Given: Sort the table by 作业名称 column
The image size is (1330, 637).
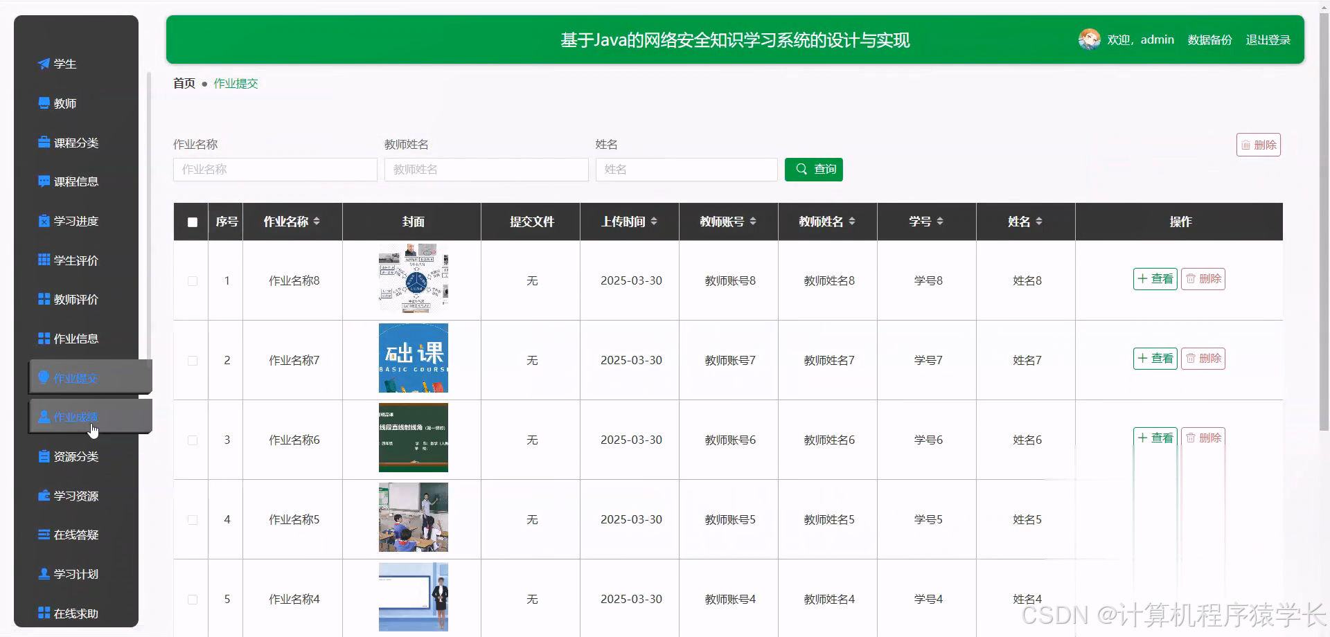Looking at the screenshot, I should tap(317, 221).
